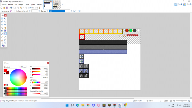The width and height of the screenshot is (192, 108).
Task: Click the Undo arrow icon
Action: (30, 8)
